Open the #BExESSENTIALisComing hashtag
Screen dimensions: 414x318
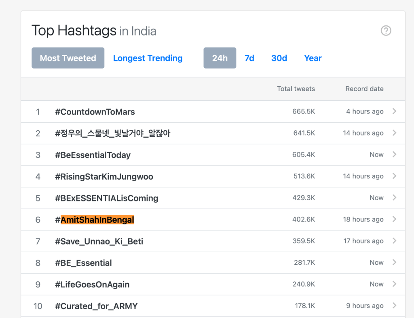click(107, 198)
